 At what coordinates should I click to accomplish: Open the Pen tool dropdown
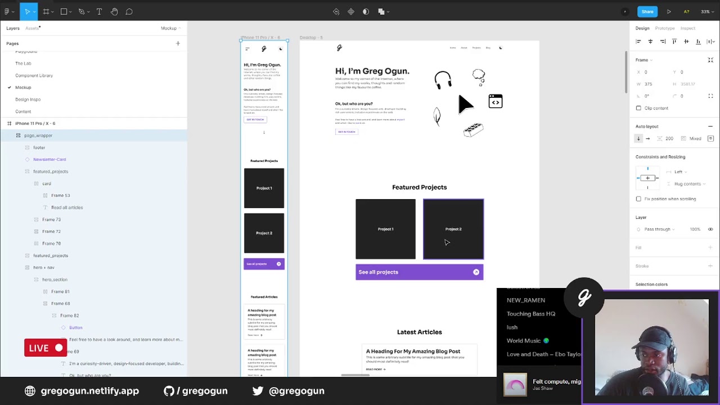tap(89, 12)
